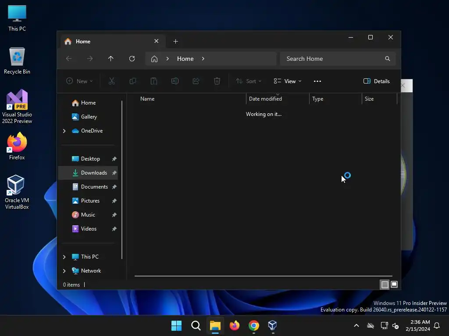The width and height of the screenshot is (449, 336).
Task: Launch the Firefox desktop shortcut
Action: [x=17, y=146]
